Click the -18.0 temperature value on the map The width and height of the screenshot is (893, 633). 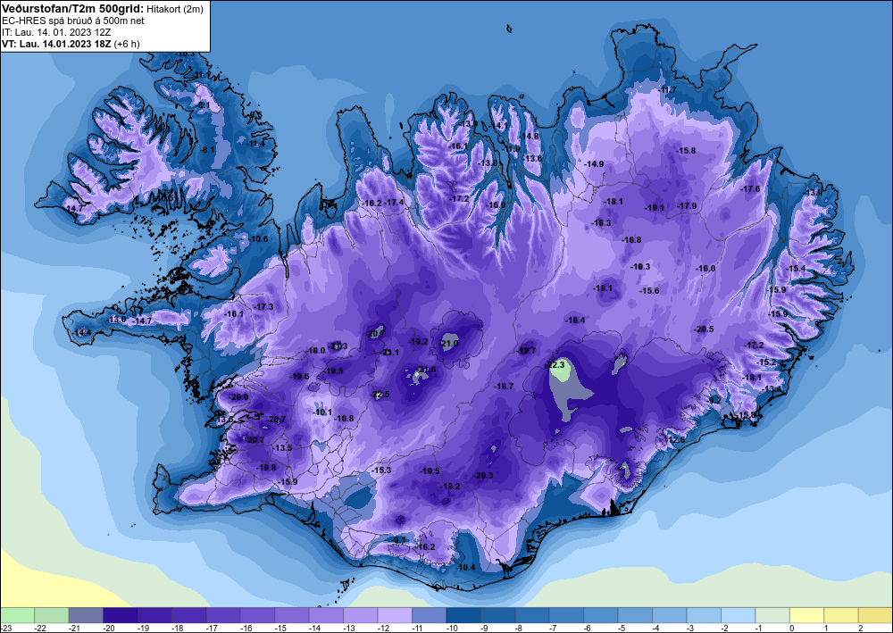click(316, 351)
